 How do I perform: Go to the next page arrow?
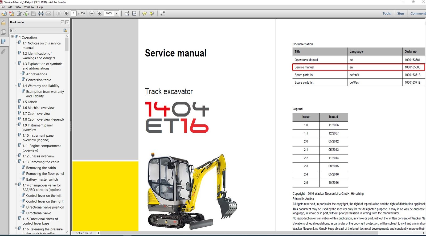[66, 13]
